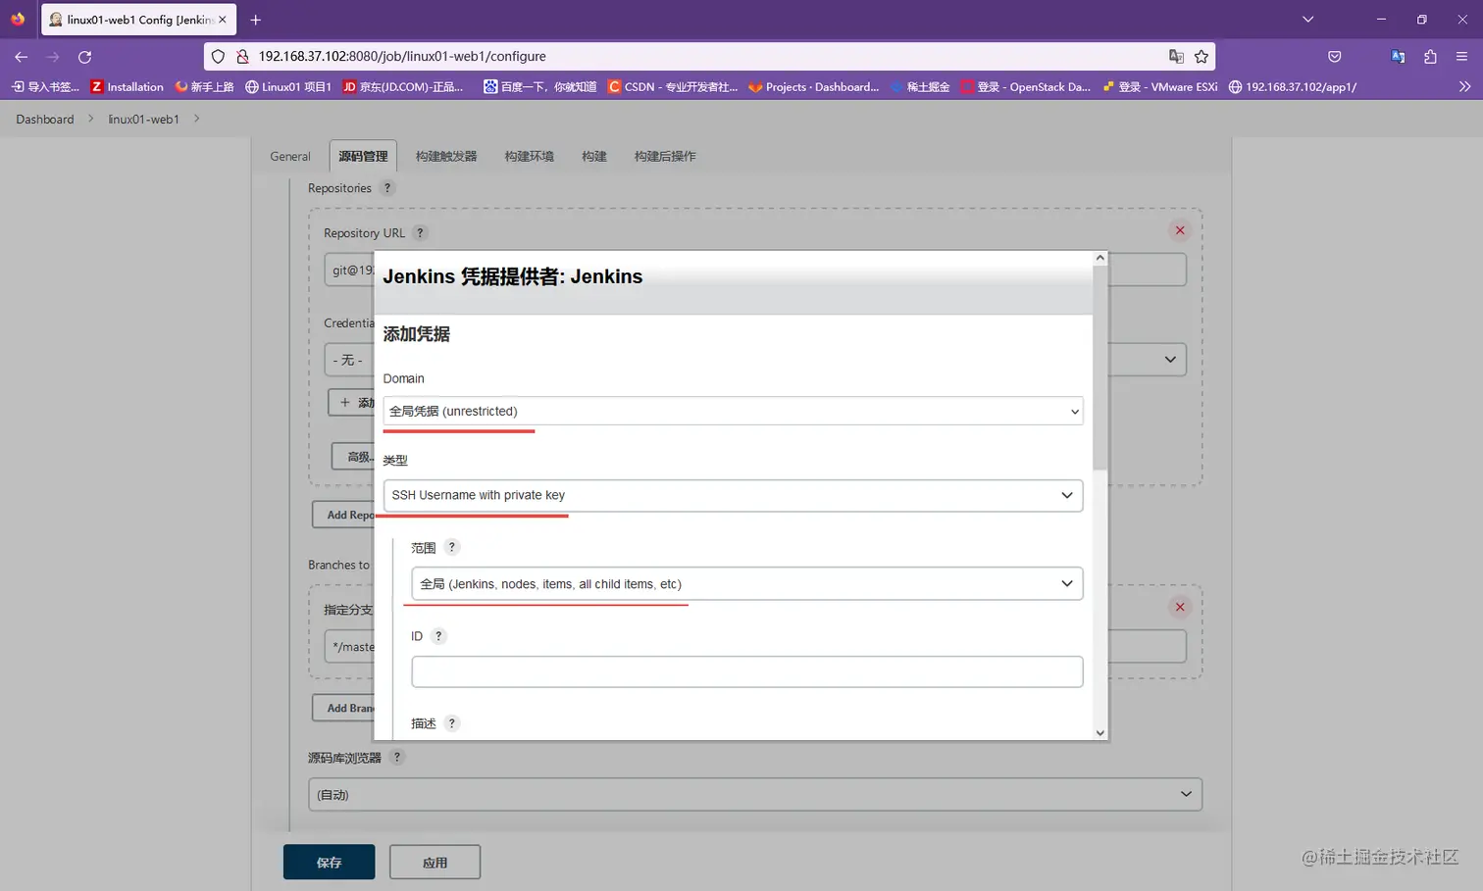Expand the Credentials dropdown arrow
Image resolution: width=1483 pixels, height=891 pixels.
(1170, 360)
